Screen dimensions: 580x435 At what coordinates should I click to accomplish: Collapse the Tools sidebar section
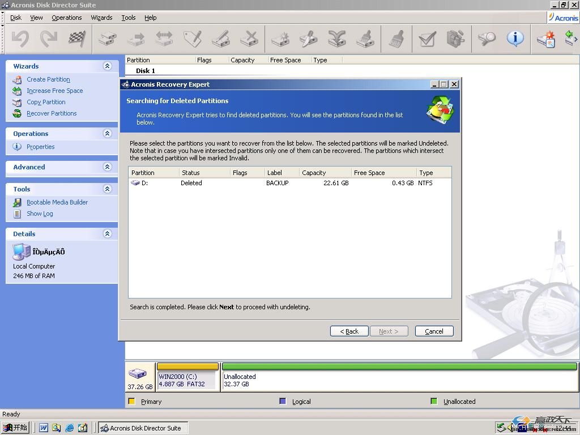click(107, 189)
